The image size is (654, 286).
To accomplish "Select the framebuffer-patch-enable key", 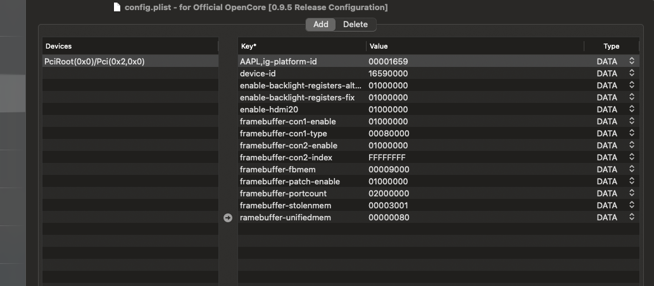I will (x=289, y=182).
